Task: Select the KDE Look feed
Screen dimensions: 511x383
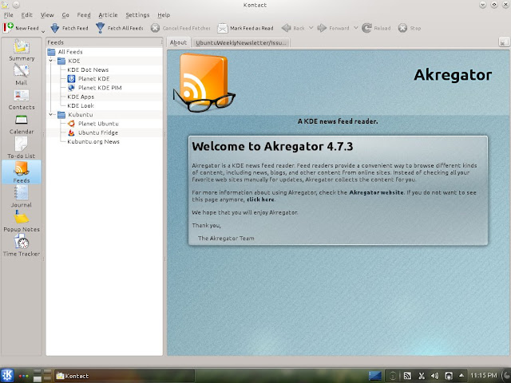Action: pyautogui.click(x=105, y=105)
